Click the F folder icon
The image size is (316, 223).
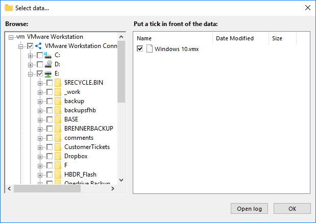point(58,165)
